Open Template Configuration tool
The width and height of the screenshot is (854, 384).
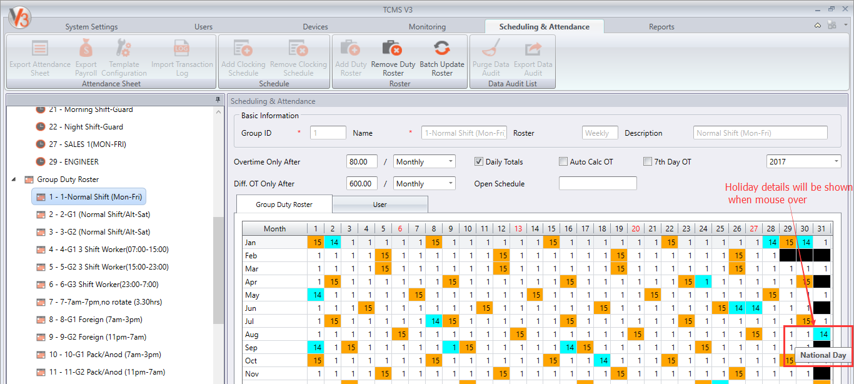pyautogui.click(x=124, y=49)
